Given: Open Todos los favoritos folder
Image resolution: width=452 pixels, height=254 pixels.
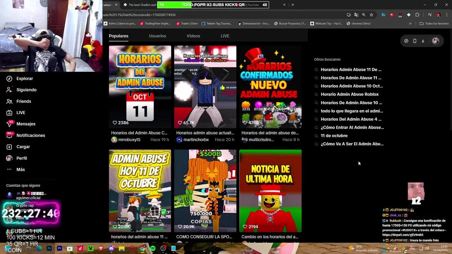Looking at the screenshot, I should pyautogui.click(x=434, y=24).
